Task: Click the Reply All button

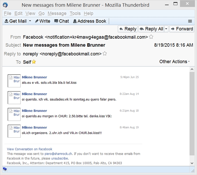Action: pyautogui.click(x=151, y=29)
